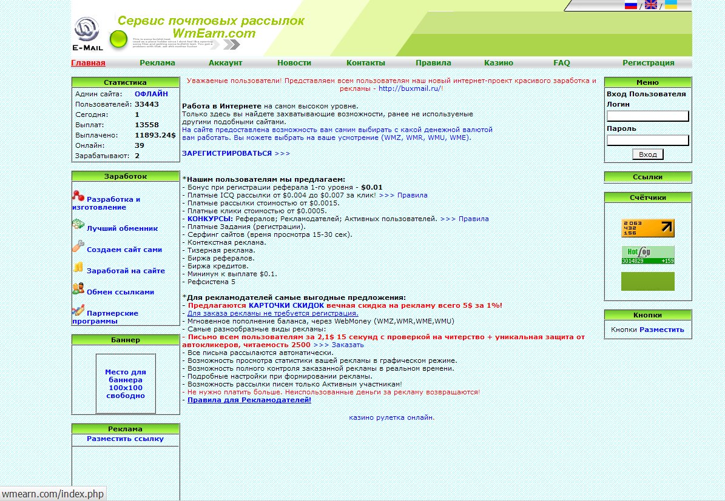
Task: Click the green circle in header
Action: pyautogui.click(x=118, y=40)
